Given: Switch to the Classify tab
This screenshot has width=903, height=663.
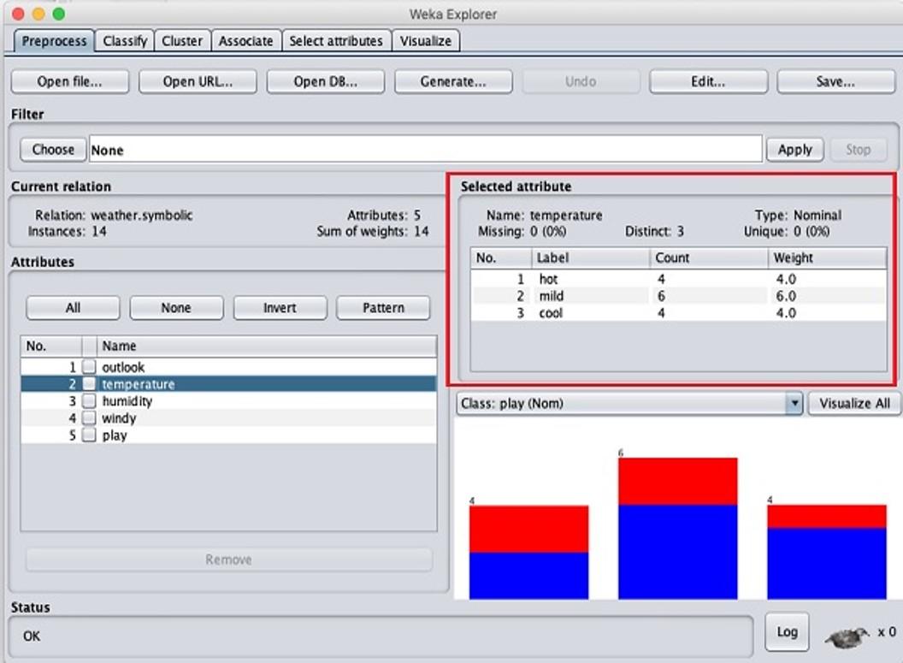Looking at the screenshot, I should (x=125, y=40).
